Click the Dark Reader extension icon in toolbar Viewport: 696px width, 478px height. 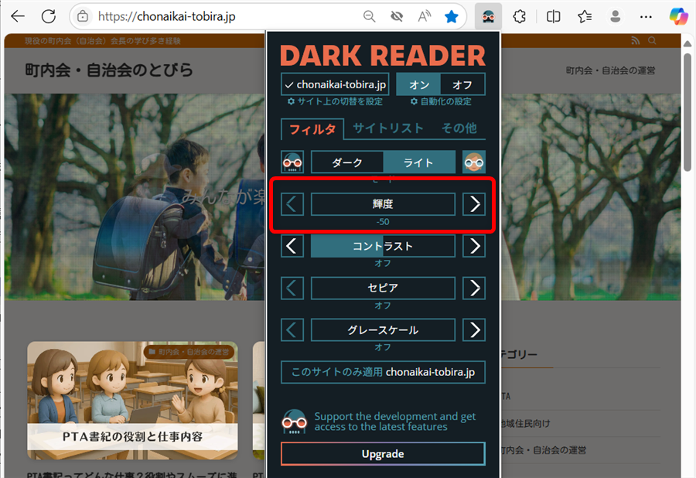point(488,16)
